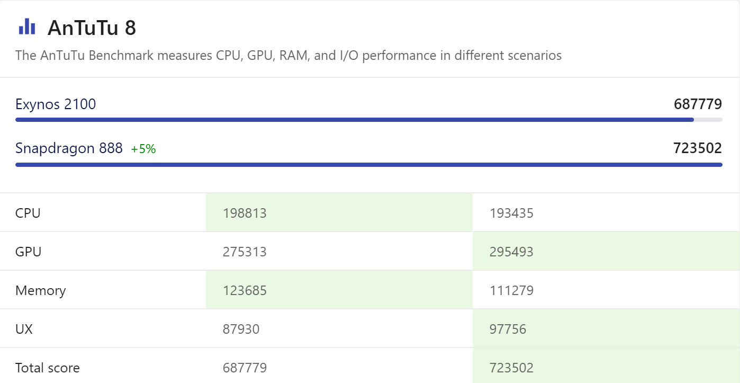The image size is (740, 383).
Task: Click the Total score cell 723502 in the table
Action: [x=511, y=368]
